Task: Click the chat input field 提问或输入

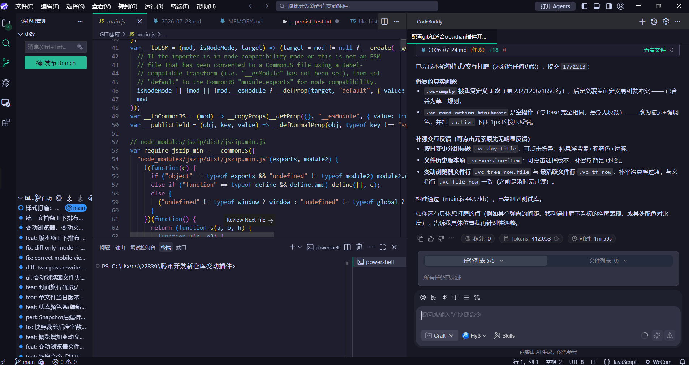Action: click(548, 315)
